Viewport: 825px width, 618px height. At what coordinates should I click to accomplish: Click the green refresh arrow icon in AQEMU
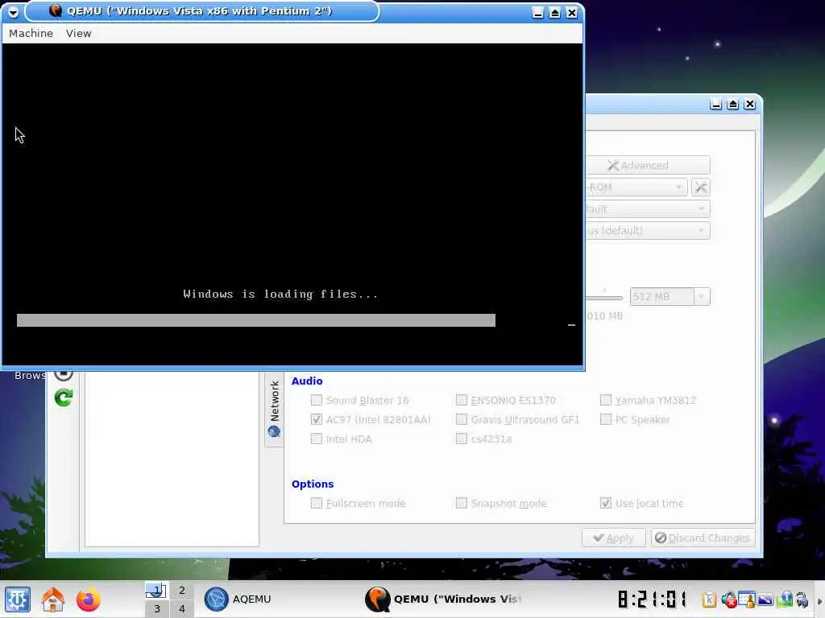pyautogui.click(x=64, y=398)
